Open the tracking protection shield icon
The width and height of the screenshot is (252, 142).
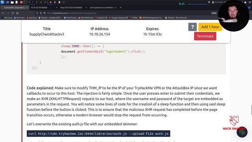(37, 13)
